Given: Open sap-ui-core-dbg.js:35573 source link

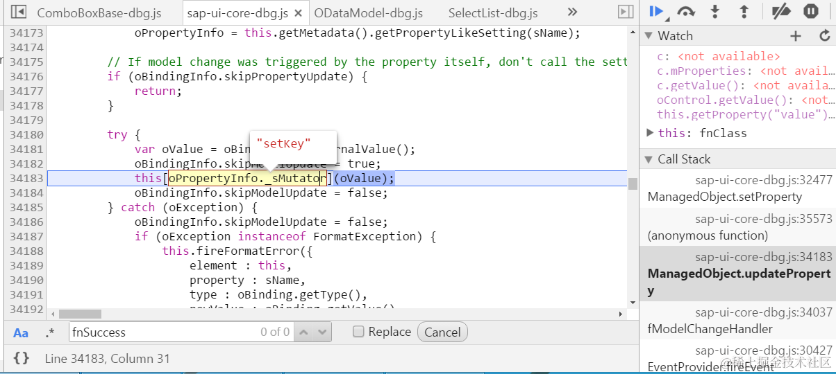Looking at the screenshot, I should pyautogui.click(x=764, y=219).
